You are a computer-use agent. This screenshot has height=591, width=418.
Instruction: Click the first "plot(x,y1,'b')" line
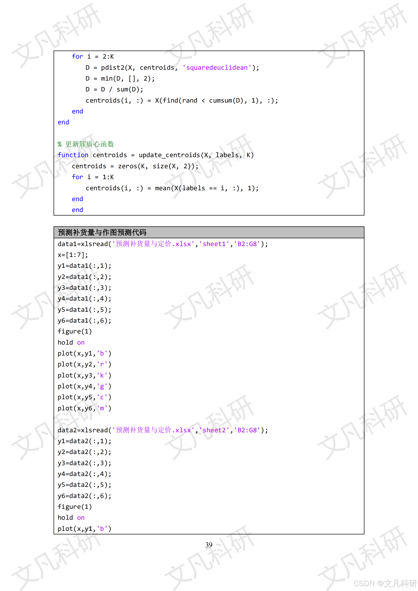pyautogui.click(x=84, y=353)
